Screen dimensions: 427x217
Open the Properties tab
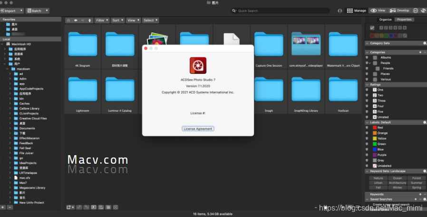(x=404, y=20)
